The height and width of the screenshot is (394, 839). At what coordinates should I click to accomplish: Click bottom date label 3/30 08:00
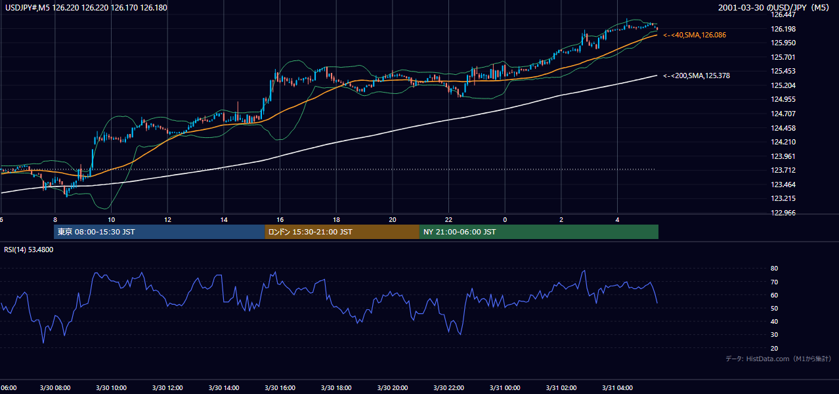(x=55, y=388)
